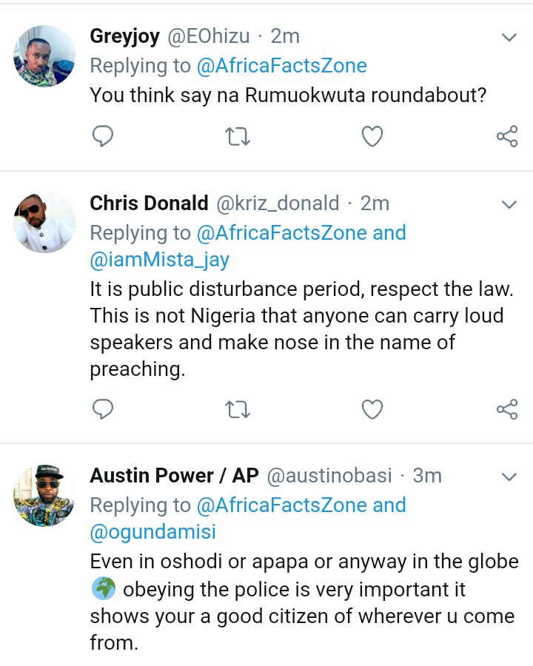Visit the @iamMista_jay profile link

point(160,260)
